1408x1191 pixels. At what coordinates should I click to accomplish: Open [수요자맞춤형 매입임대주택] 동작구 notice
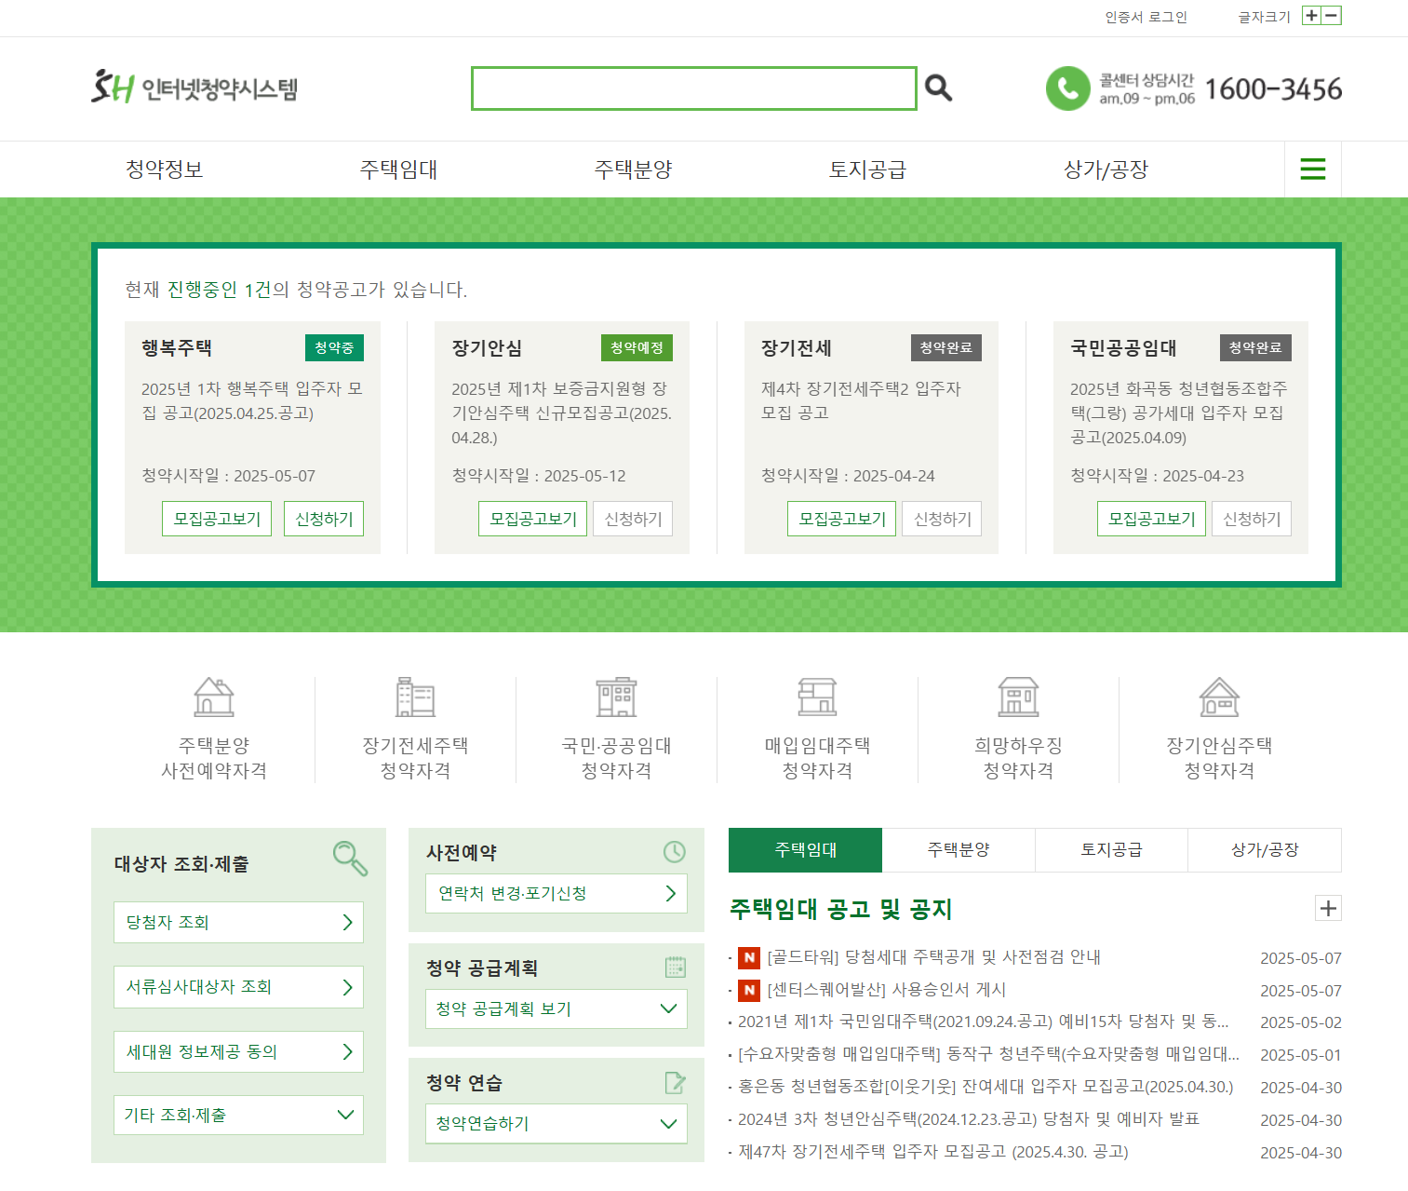click(988, 1054)
